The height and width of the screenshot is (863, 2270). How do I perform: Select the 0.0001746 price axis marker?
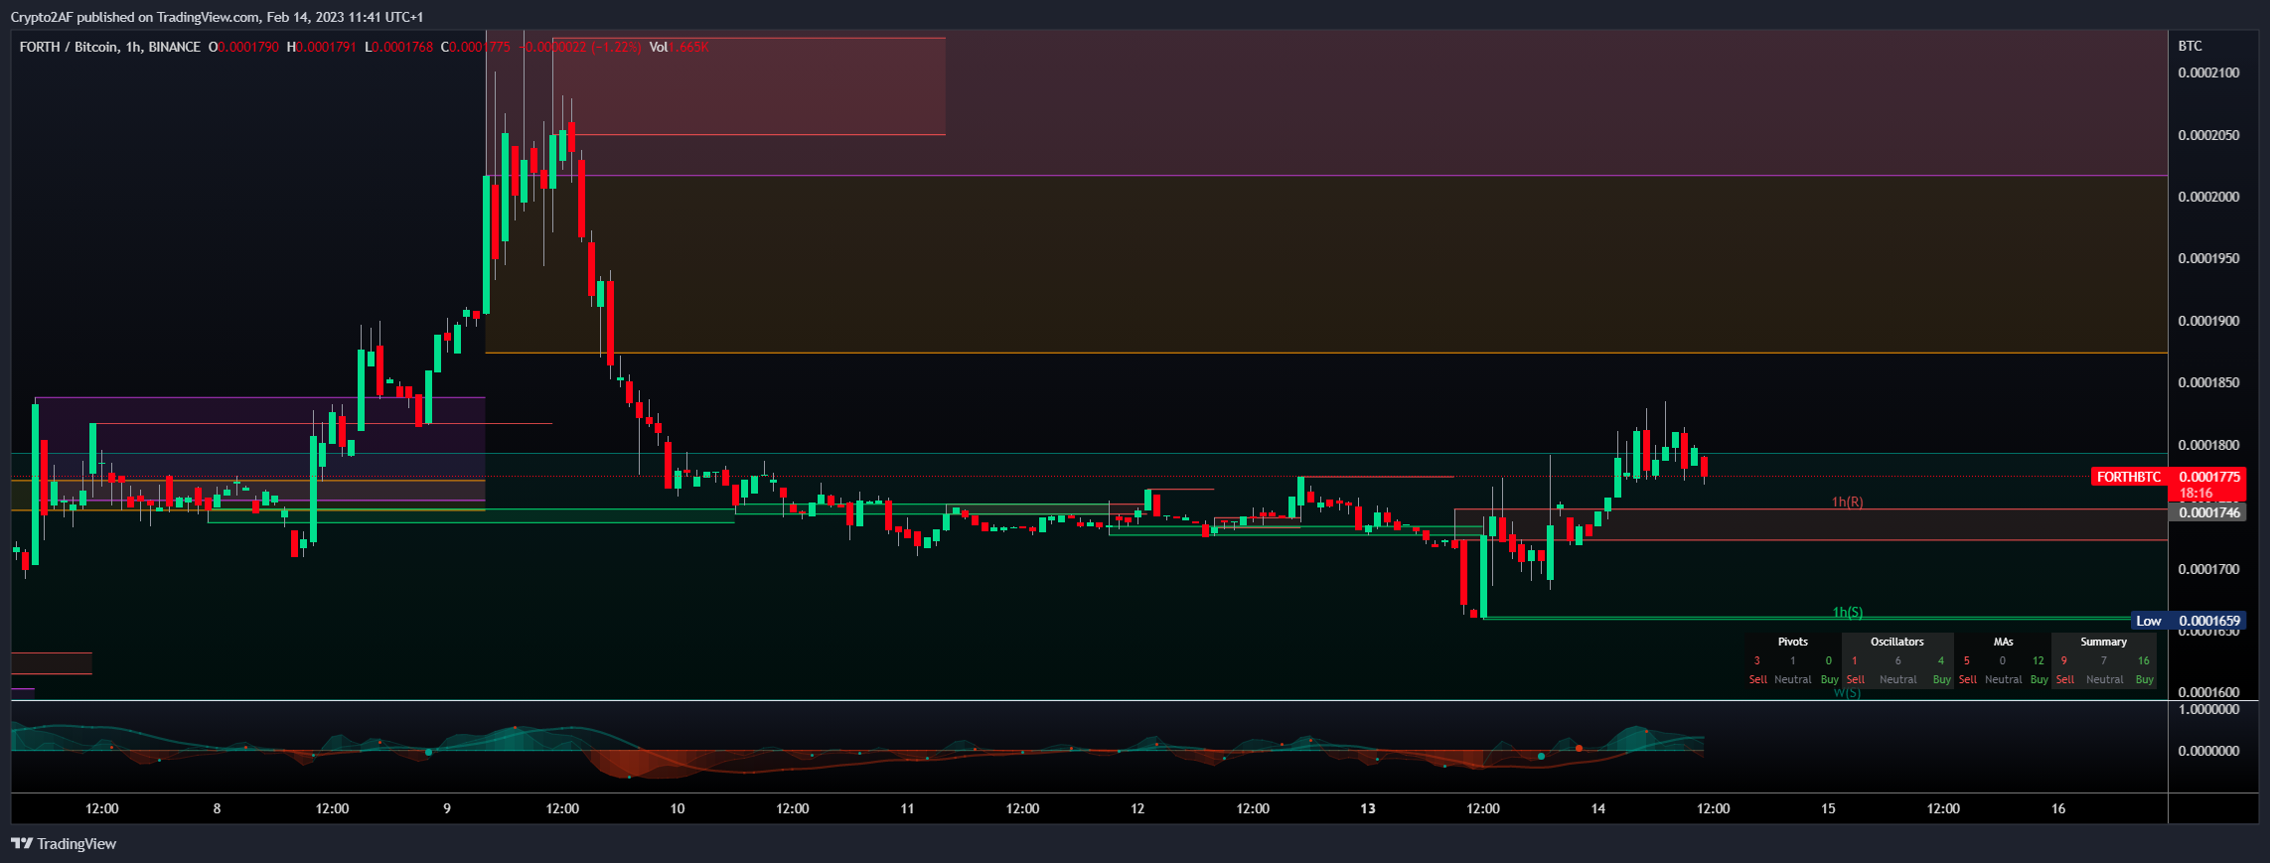2207,512
